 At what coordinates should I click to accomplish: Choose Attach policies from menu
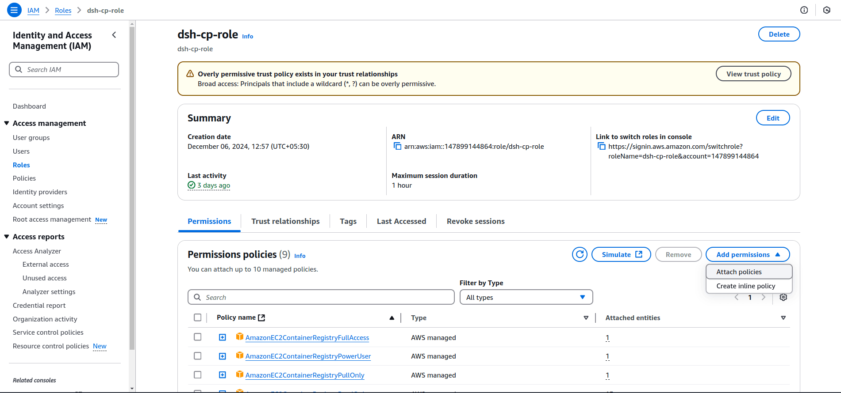[749, 272]
